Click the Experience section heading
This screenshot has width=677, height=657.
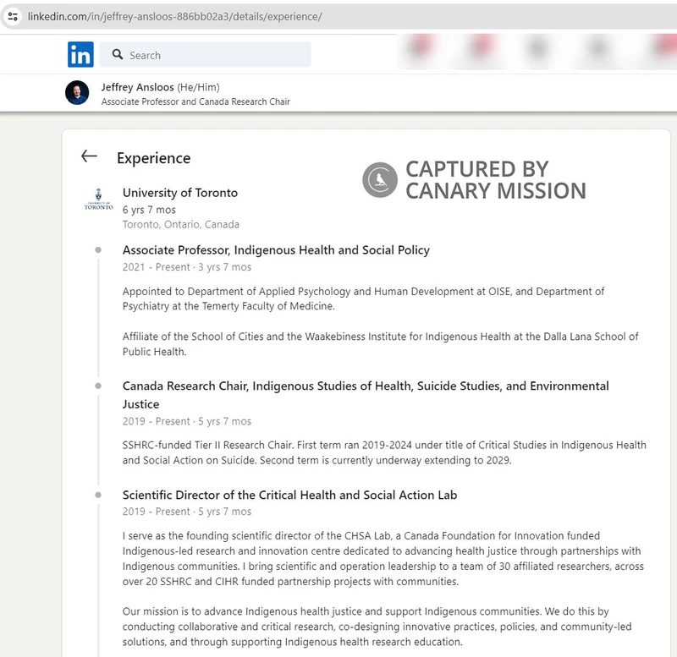coord(154,158)
